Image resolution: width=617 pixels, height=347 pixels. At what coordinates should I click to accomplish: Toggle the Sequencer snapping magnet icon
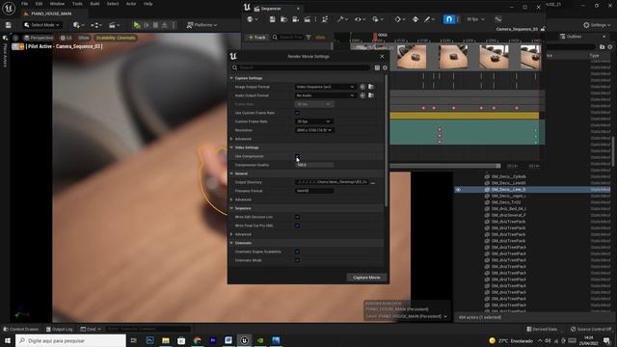click(449, 19)
